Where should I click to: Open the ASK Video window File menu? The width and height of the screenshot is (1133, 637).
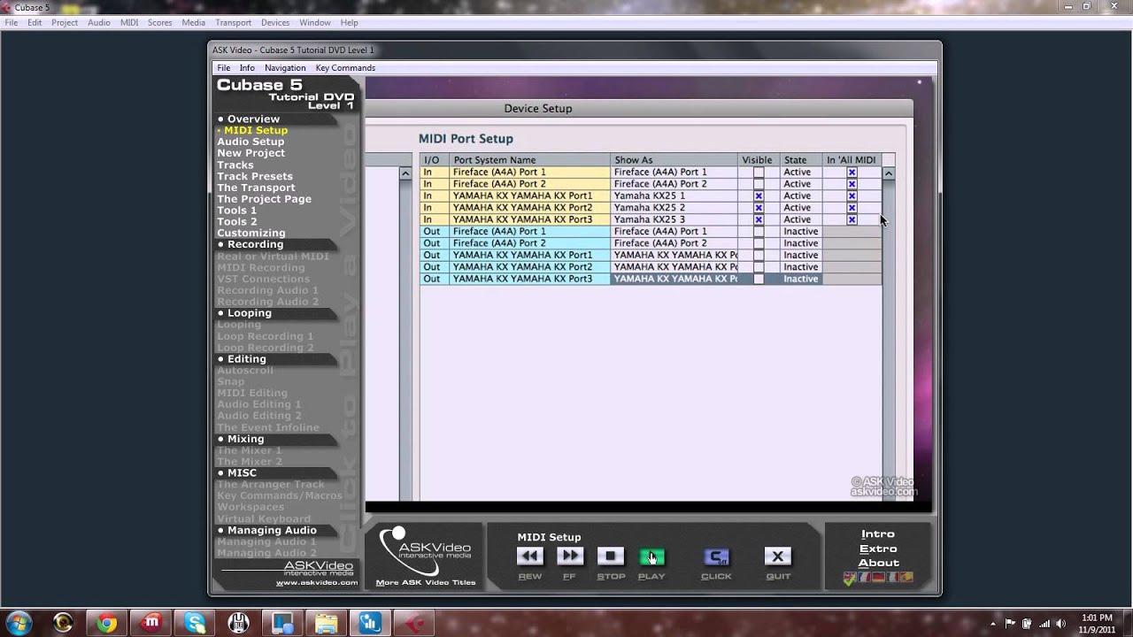224,68
